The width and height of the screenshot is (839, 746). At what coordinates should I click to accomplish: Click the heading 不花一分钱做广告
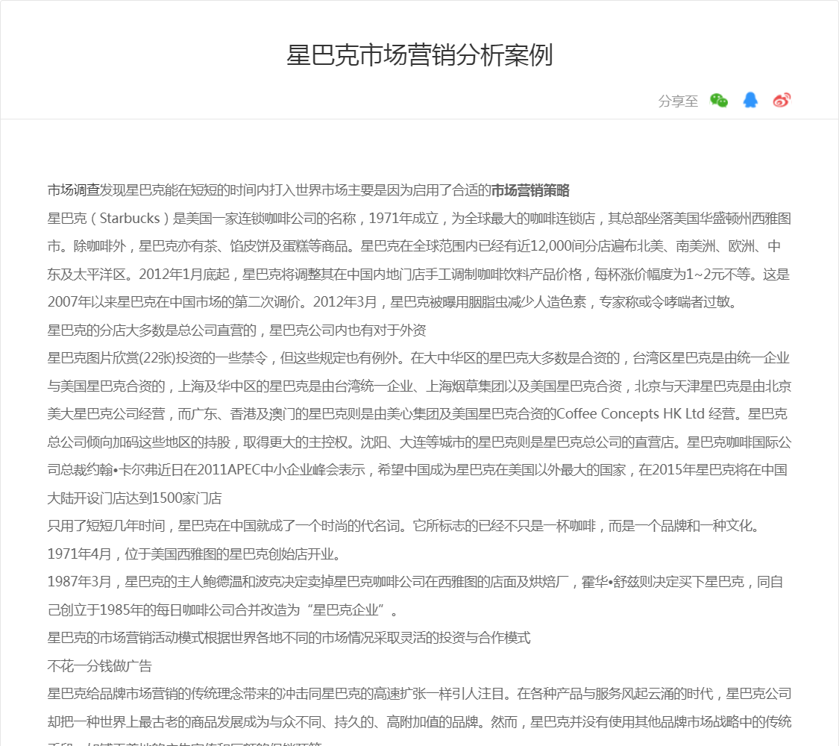[x=99, y=665]
